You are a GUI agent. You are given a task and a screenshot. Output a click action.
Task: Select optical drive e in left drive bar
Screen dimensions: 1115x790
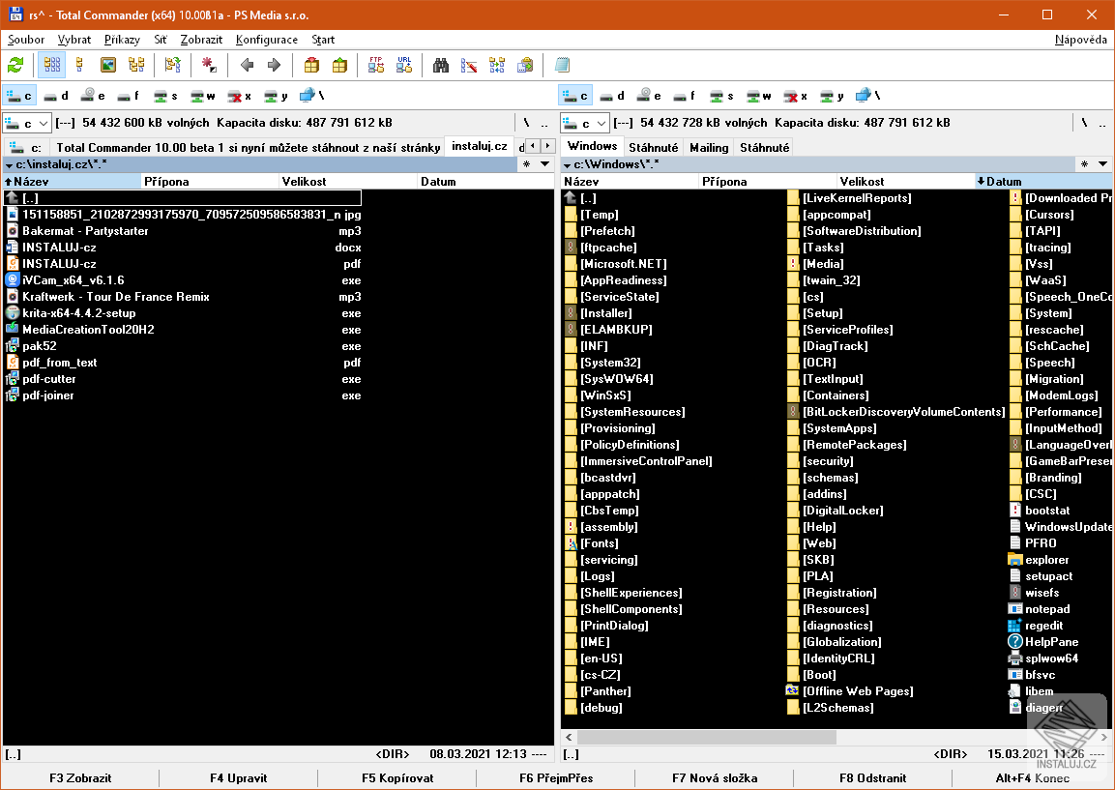[93, 96]
